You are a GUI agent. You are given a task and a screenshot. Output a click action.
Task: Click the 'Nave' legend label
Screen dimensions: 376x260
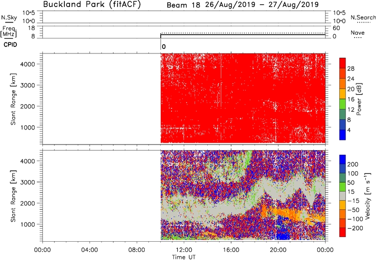[x=358, y=32]
